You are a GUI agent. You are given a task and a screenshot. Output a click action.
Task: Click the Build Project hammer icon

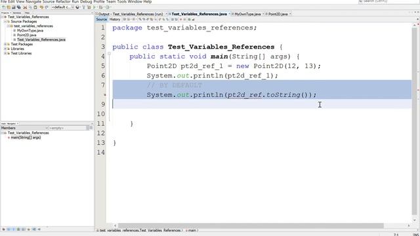84,7
